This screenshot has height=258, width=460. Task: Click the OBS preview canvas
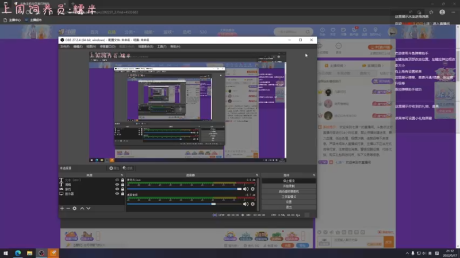188,107
